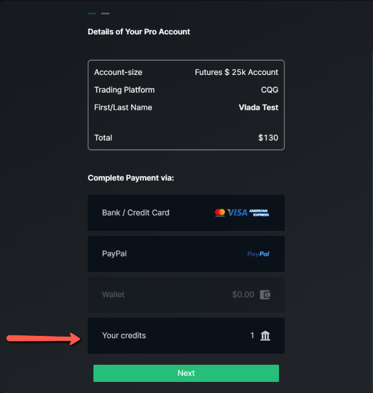Select the second gray step indicator dash
Image resolution: width=373 pixels, height=393 pixels.
(x=105, y=13)
